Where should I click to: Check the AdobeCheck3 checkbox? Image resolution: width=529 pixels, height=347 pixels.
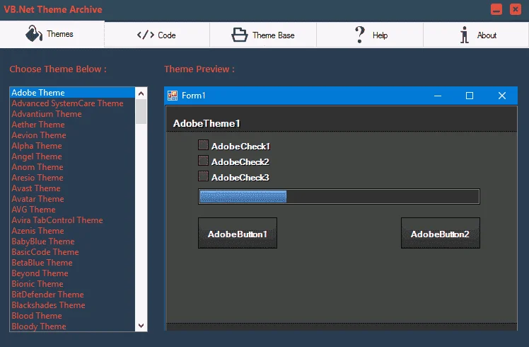(x=203, y=176)
